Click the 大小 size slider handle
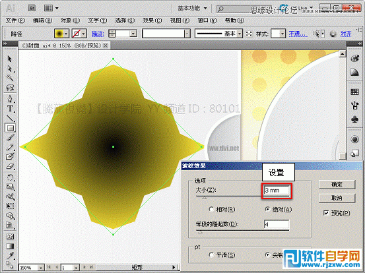365x273 pixels. click(204, 198)
